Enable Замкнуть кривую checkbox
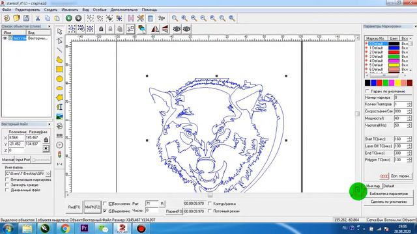The width and height of the screenshot is (417, 234). [x=7, y=185]
